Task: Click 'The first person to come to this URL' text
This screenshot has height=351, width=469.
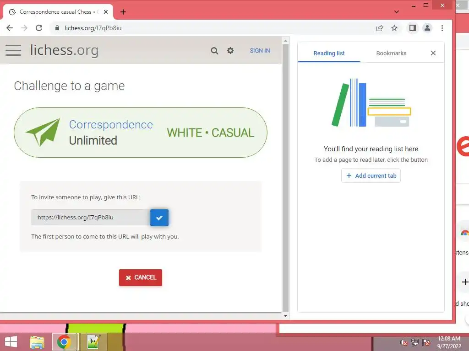Action: click(105, 237)
